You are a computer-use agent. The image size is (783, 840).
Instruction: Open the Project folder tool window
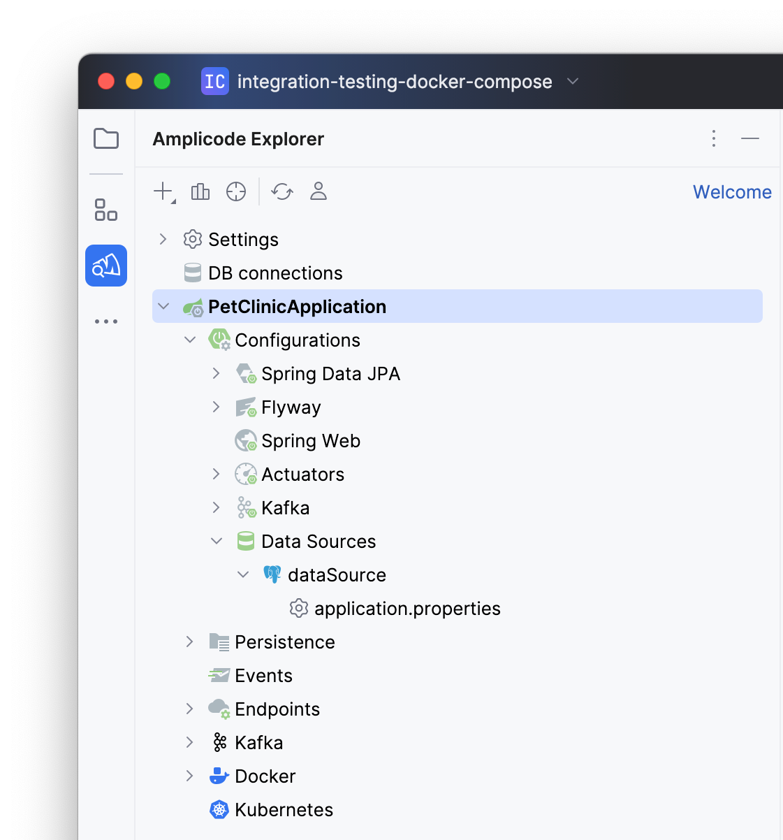pos(106,138)
